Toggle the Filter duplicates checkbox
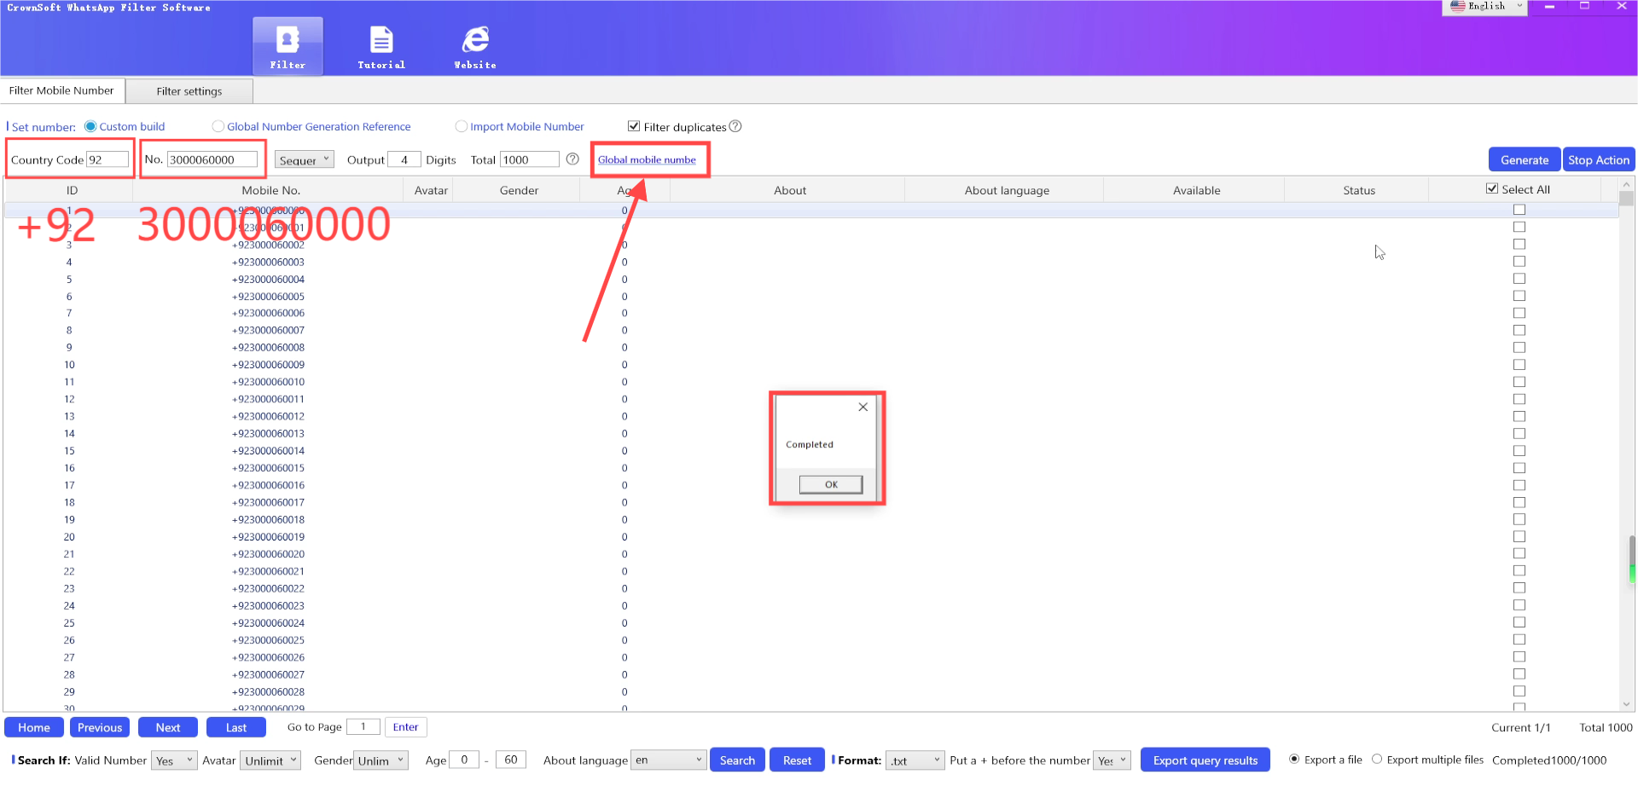1638x792 pixels. pyautogui.click(x=634, y=126)
